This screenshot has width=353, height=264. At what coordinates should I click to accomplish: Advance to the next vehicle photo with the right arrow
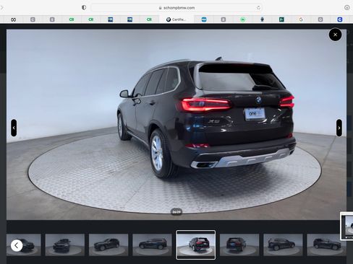point(339,128)
